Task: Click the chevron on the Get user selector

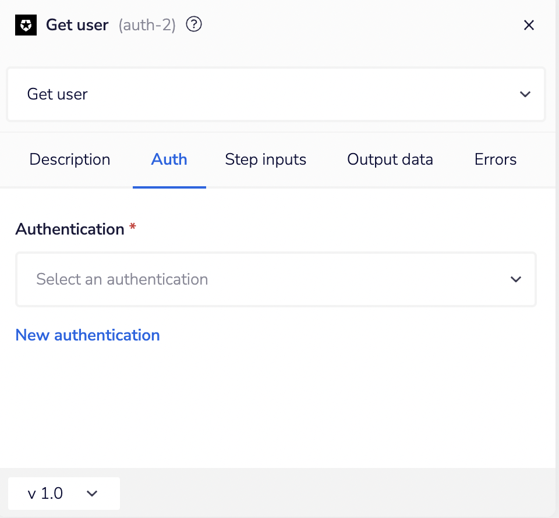Action: [525, 94]
